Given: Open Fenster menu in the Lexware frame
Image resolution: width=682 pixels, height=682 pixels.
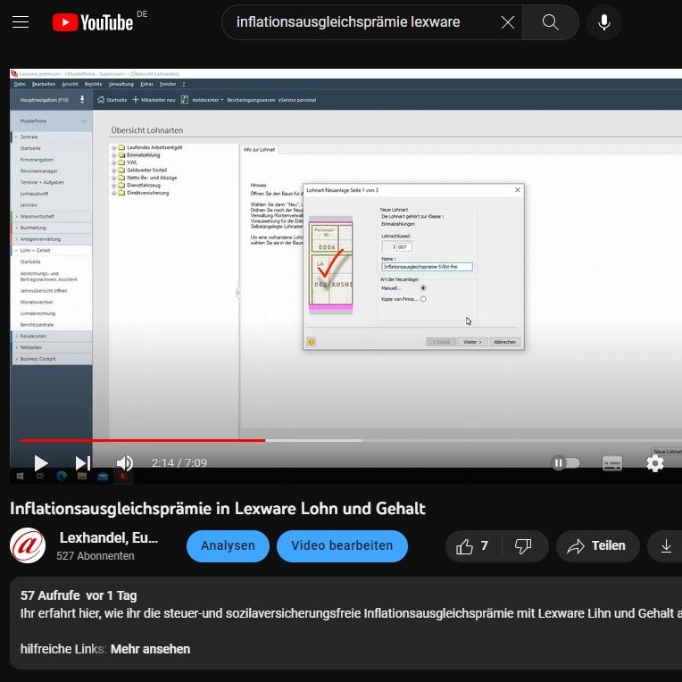Looking at the screenshot, I should point(168,84).
